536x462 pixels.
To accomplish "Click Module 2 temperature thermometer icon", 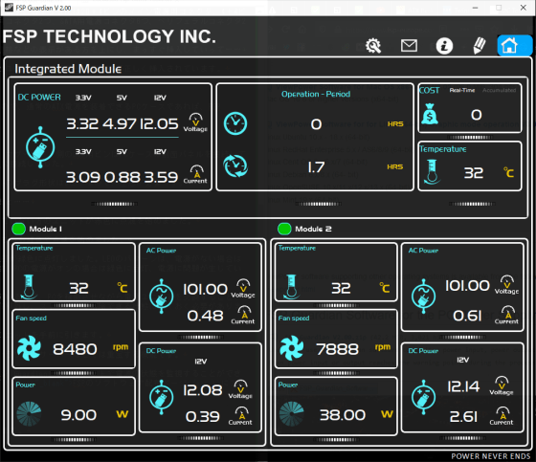I will click(x=291, y=287).
